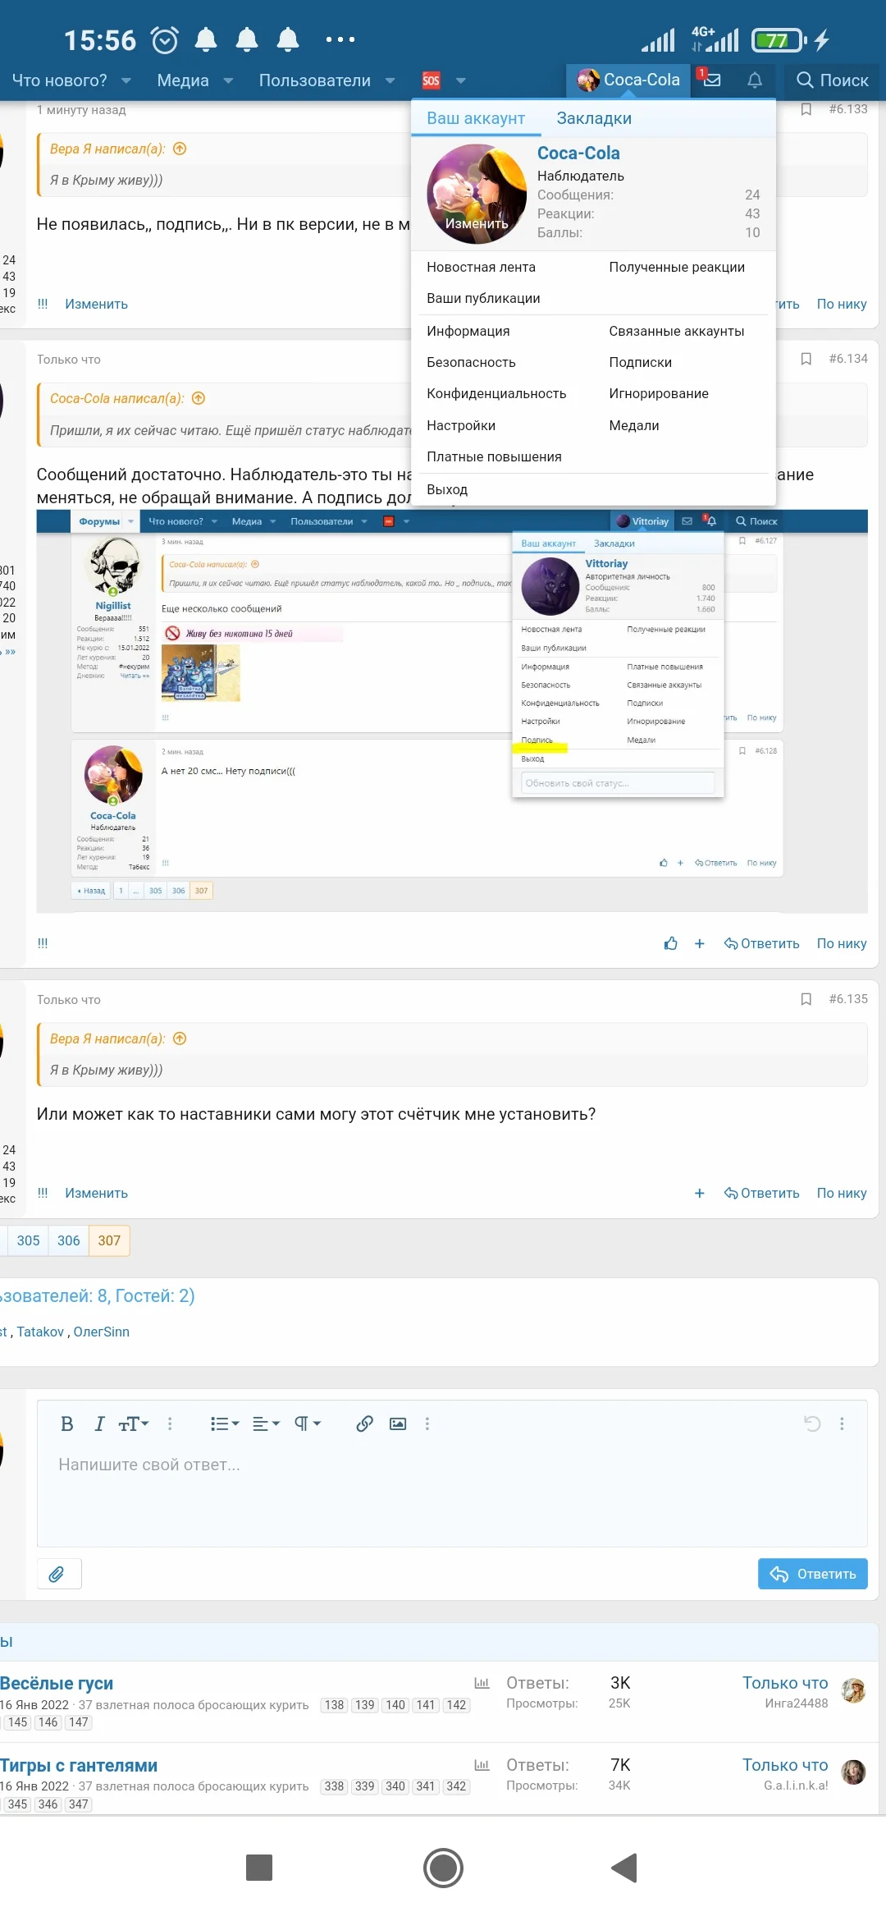Open Ваши публикации menu entry
Viewport: 886px width, 1921px height.
[x=483, y=298]
